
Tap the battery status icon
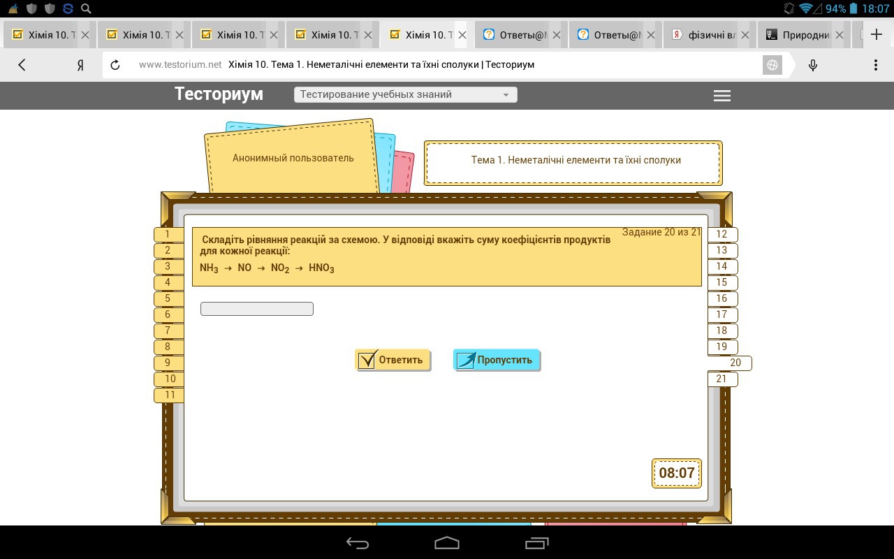(854, 8)
